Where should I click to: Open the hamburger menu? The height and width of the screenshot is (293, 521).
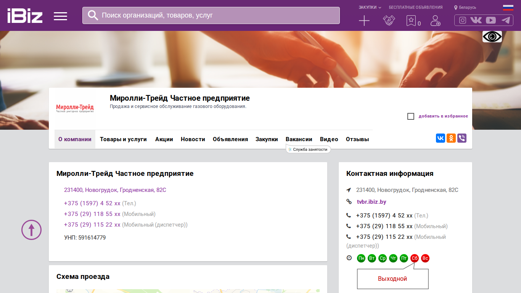[x=60, y=16]
